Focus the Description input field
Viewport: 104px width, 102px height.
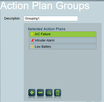[51, 19]
